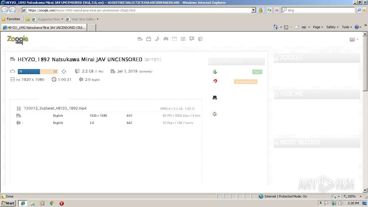Open the Favorites button

(x=11, y=19)
